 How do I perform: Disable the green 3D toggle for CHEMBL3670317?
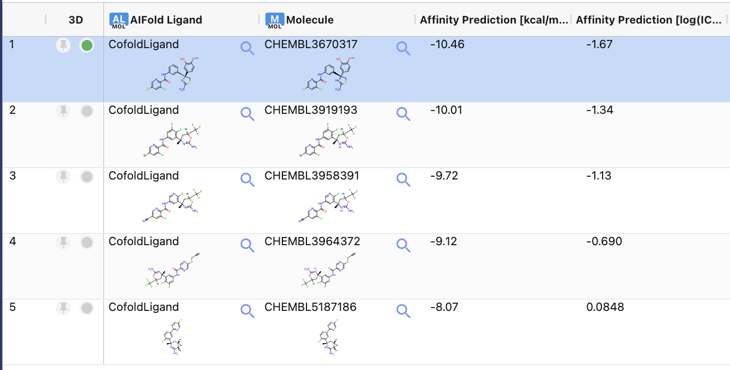86,45
